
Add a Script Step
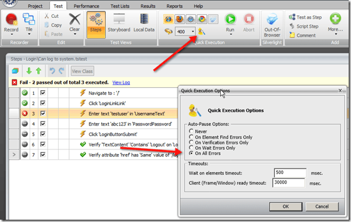click(304, 26)
